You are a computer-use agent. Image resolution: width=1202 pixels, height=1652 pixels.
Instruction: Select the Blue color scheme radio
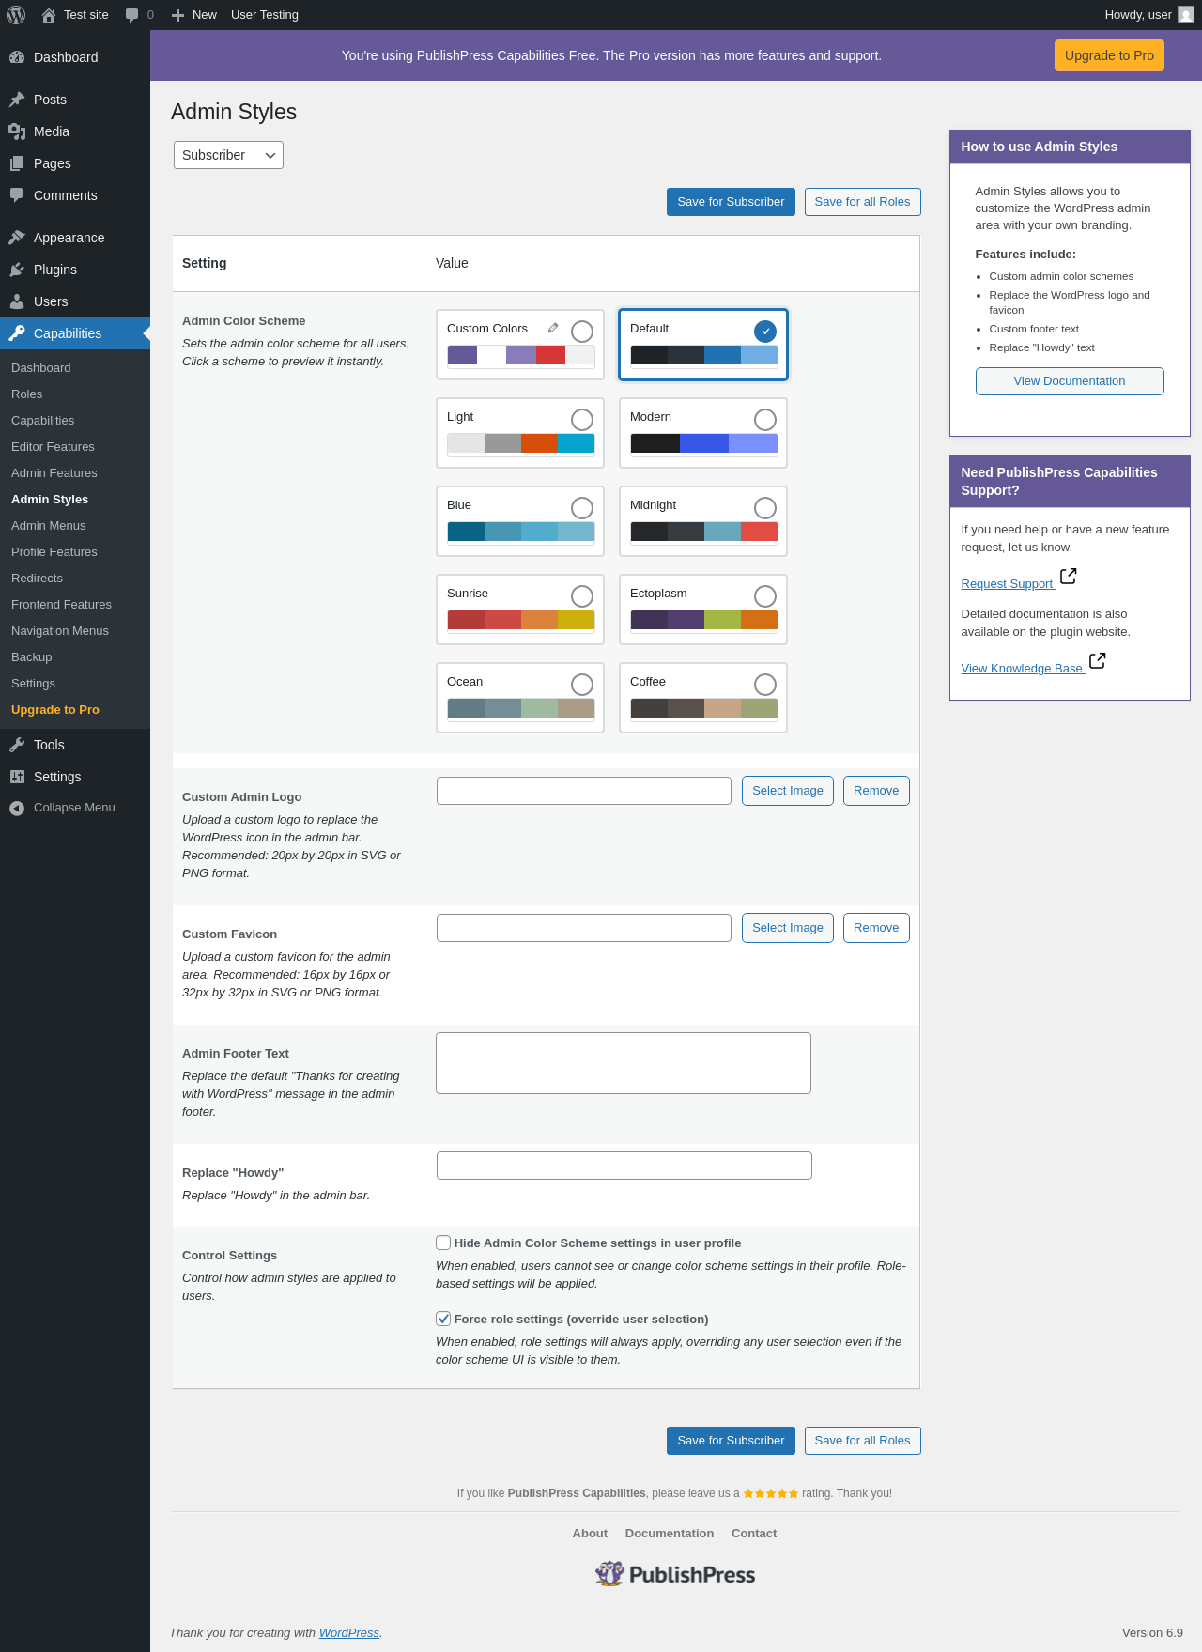tap(582, 508)
